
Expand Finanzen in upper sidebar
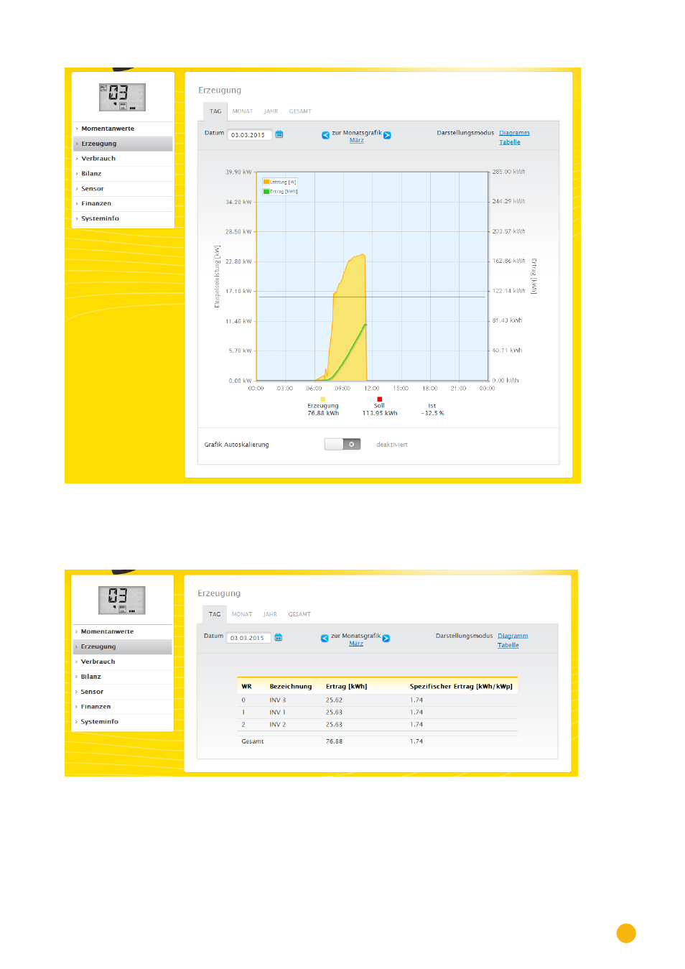pyautogui.click(x=123, y=203)
